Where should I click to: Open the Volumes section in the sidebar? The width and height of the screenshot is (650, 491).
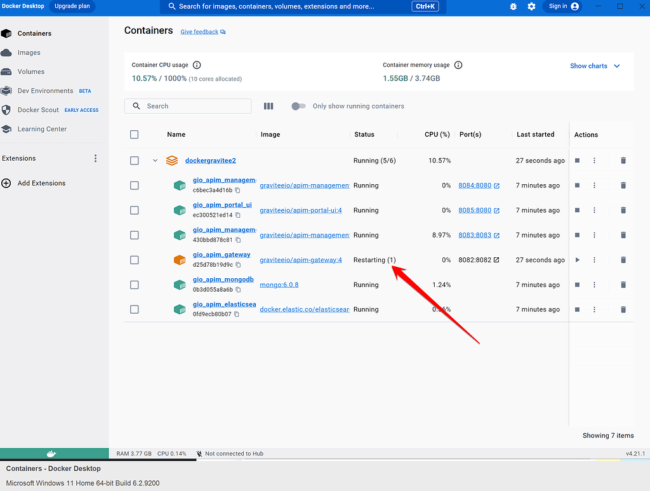click(x=30, y=71)
